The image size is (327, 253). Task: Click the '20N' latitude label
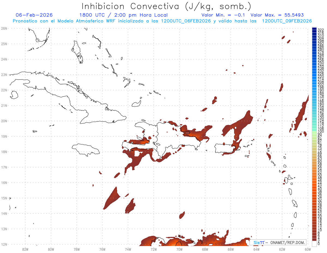(4, 121)
